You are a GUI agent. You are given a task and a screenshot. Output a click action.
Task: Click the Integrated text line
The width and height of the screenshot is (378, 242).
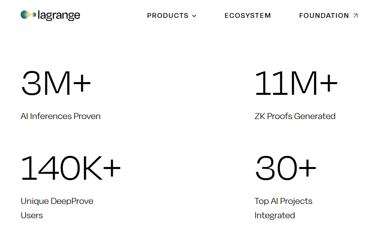[275, 215]
